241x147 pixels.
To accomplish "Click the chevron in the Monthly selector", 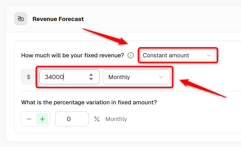I will click(161, 77).
